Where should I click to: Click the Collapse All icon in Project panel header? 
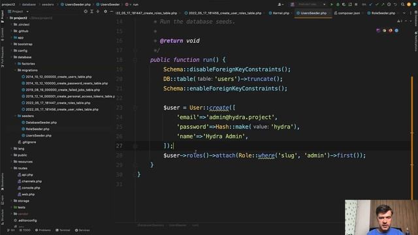click(x=98, y=12)
